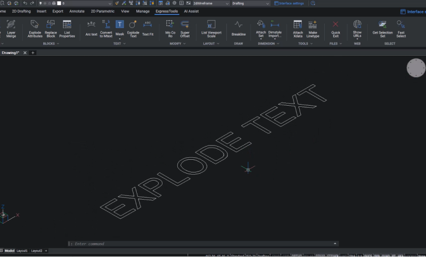Open the 2dWireframe visual style dropdown
This screenshot has width=426, height=257.
211,3
